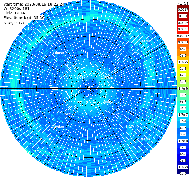
Task: Select the 6e-7 colorbar label
Action: (x=183, y=101)
